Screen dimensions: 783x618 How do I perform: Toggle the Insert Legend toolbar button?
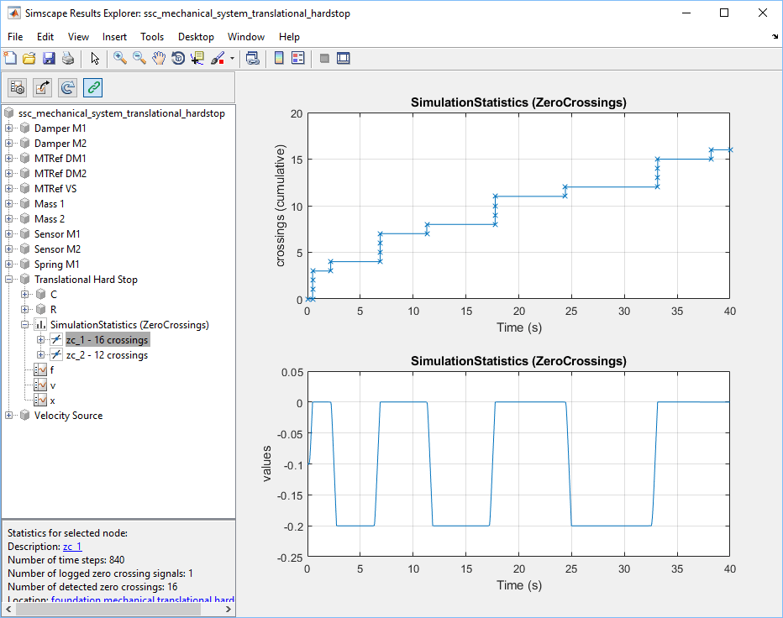coord(297,58)
